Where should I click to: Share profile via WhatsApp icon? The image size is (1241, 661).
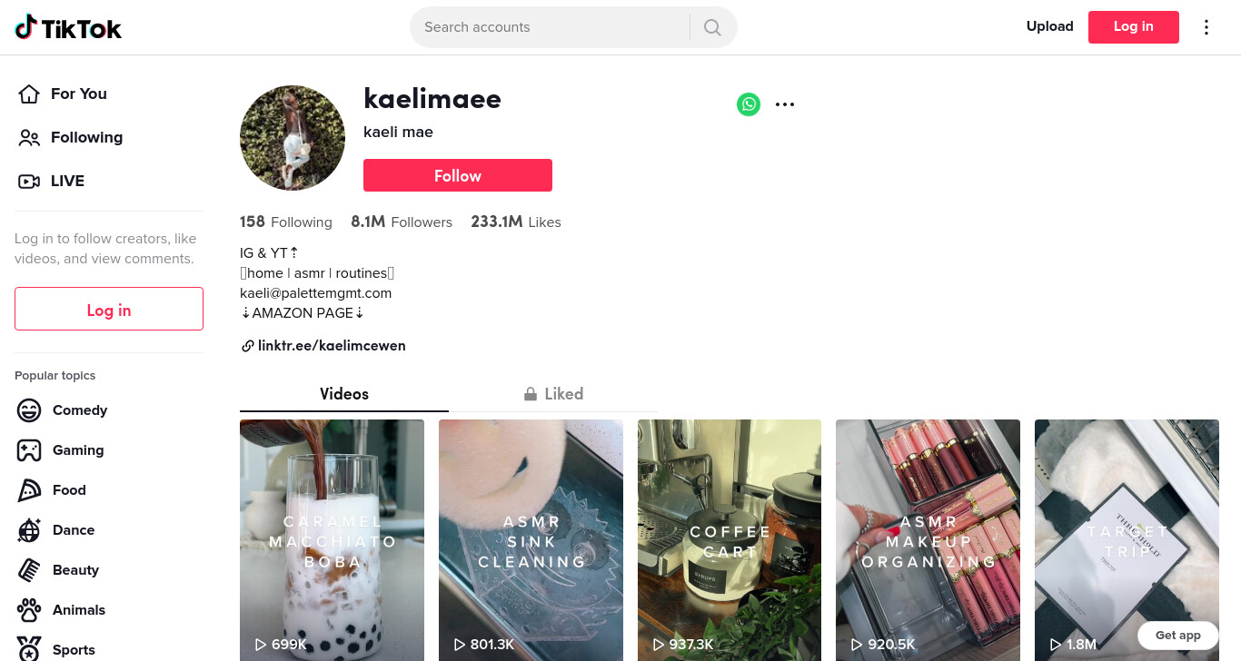(x=749, y=104)
